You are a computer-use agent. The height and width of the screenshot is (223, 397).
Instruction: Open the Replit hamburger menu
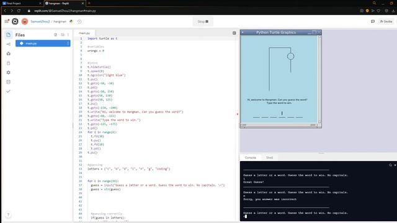point(7,22)
